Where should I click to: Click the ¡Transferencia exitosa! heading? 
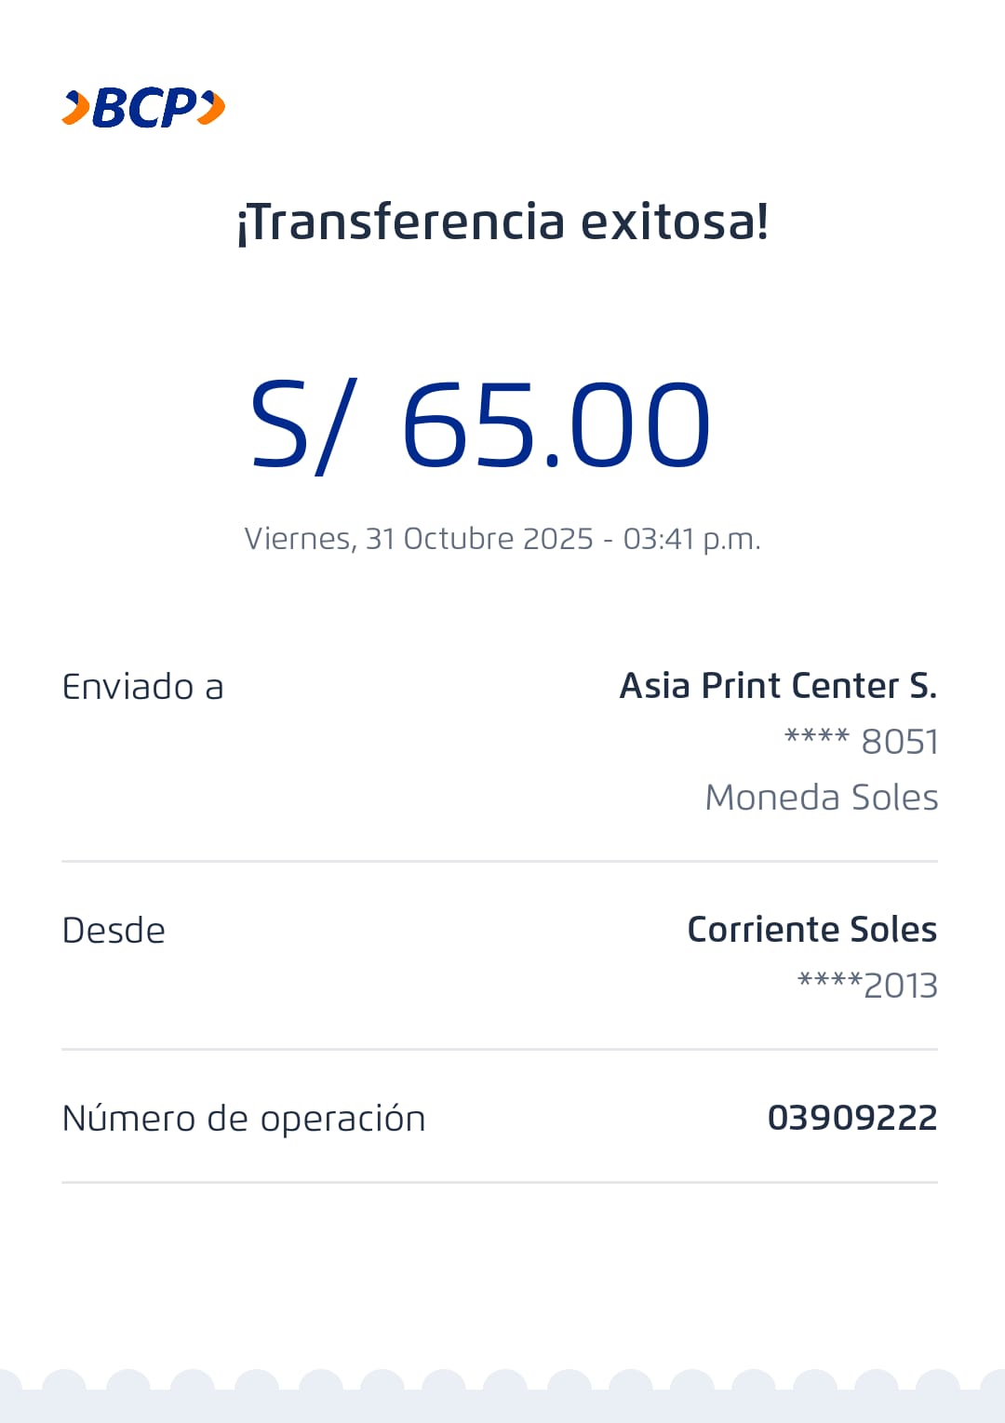pyautogui.click(x=502, y=222)
